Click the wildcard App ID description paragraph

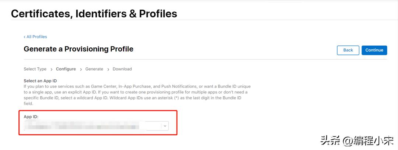pos(137,95)
